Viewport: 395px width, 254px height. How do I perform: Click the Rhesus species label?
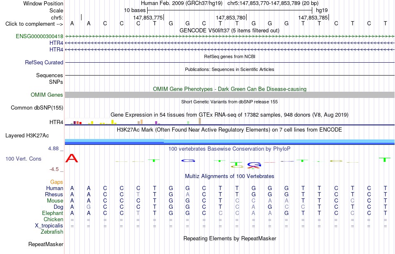[54, 195]
